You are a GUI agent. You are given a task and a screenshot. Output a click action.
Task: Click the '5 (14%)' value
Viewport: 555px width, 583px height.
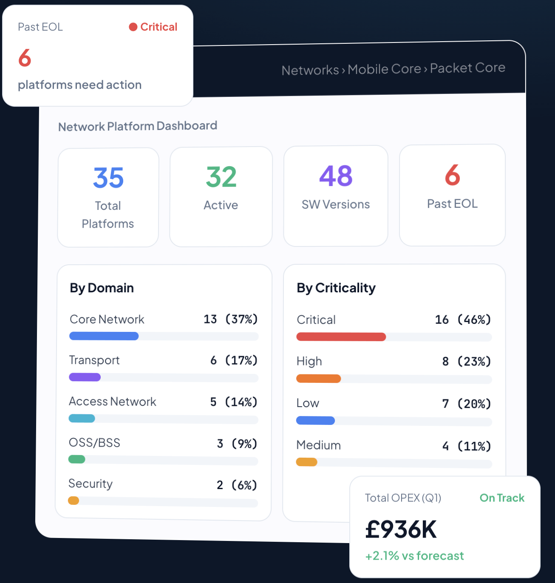click(x=234, y=402)
